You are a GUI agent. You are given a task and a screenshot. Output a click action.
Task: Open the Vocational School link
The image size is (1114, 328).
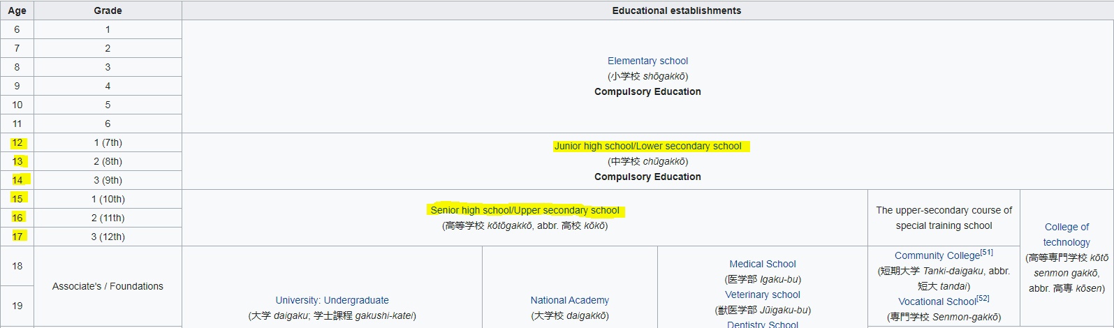[937, 301]
